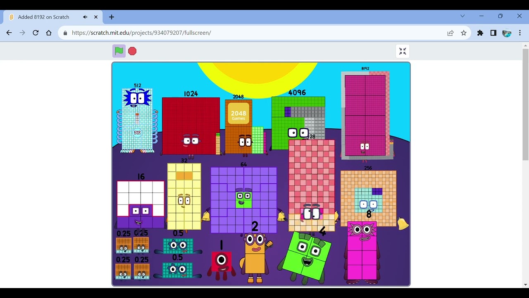This screenshot has height=298, width=529.
Task: Click the padlock site info icon
Action: (x=65, y=33)
